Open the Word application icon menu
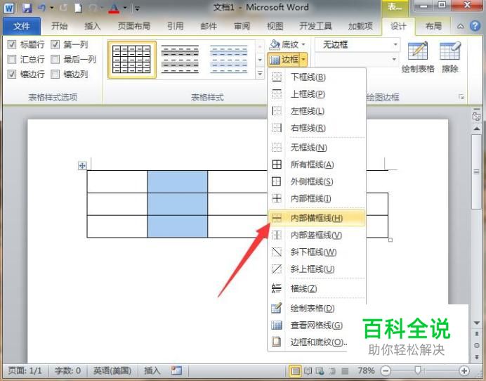This screenshot has width=486, height=381. coord(9,8)
